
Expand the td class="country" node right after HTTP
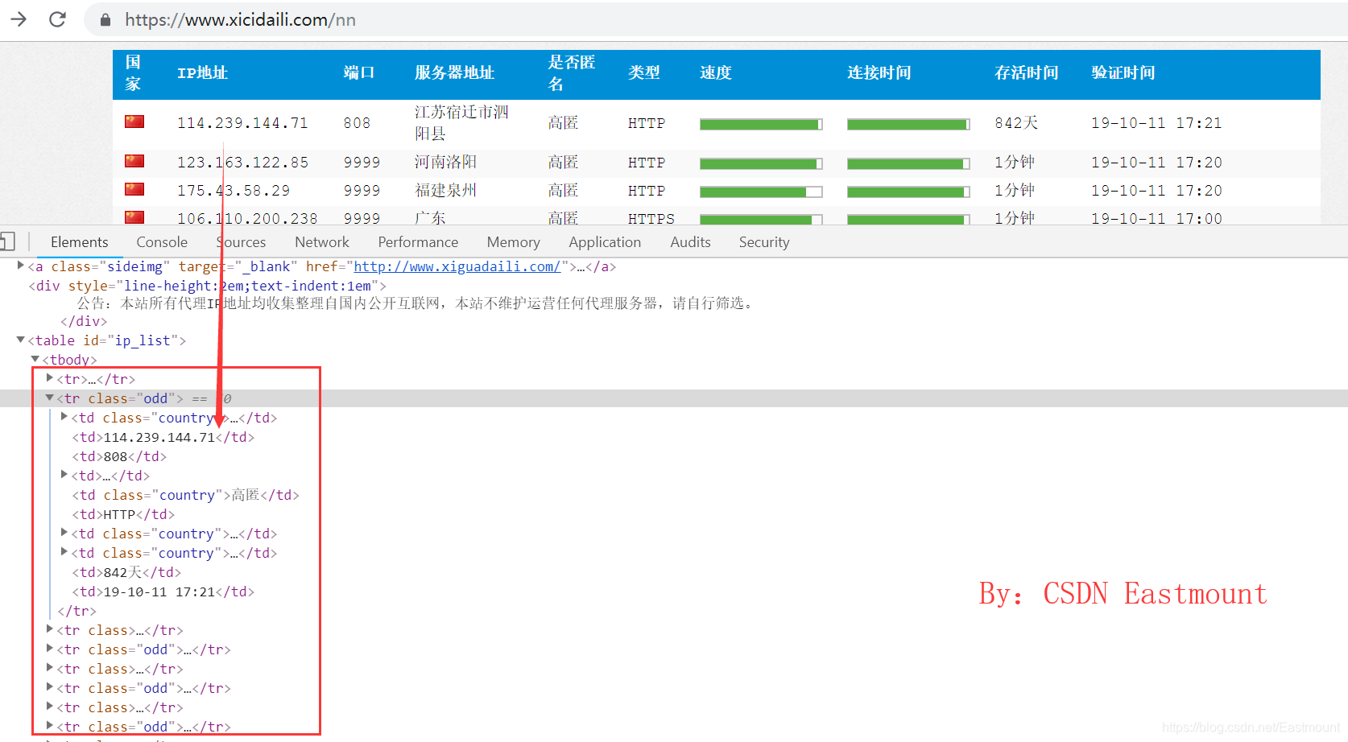click(64, 532)
